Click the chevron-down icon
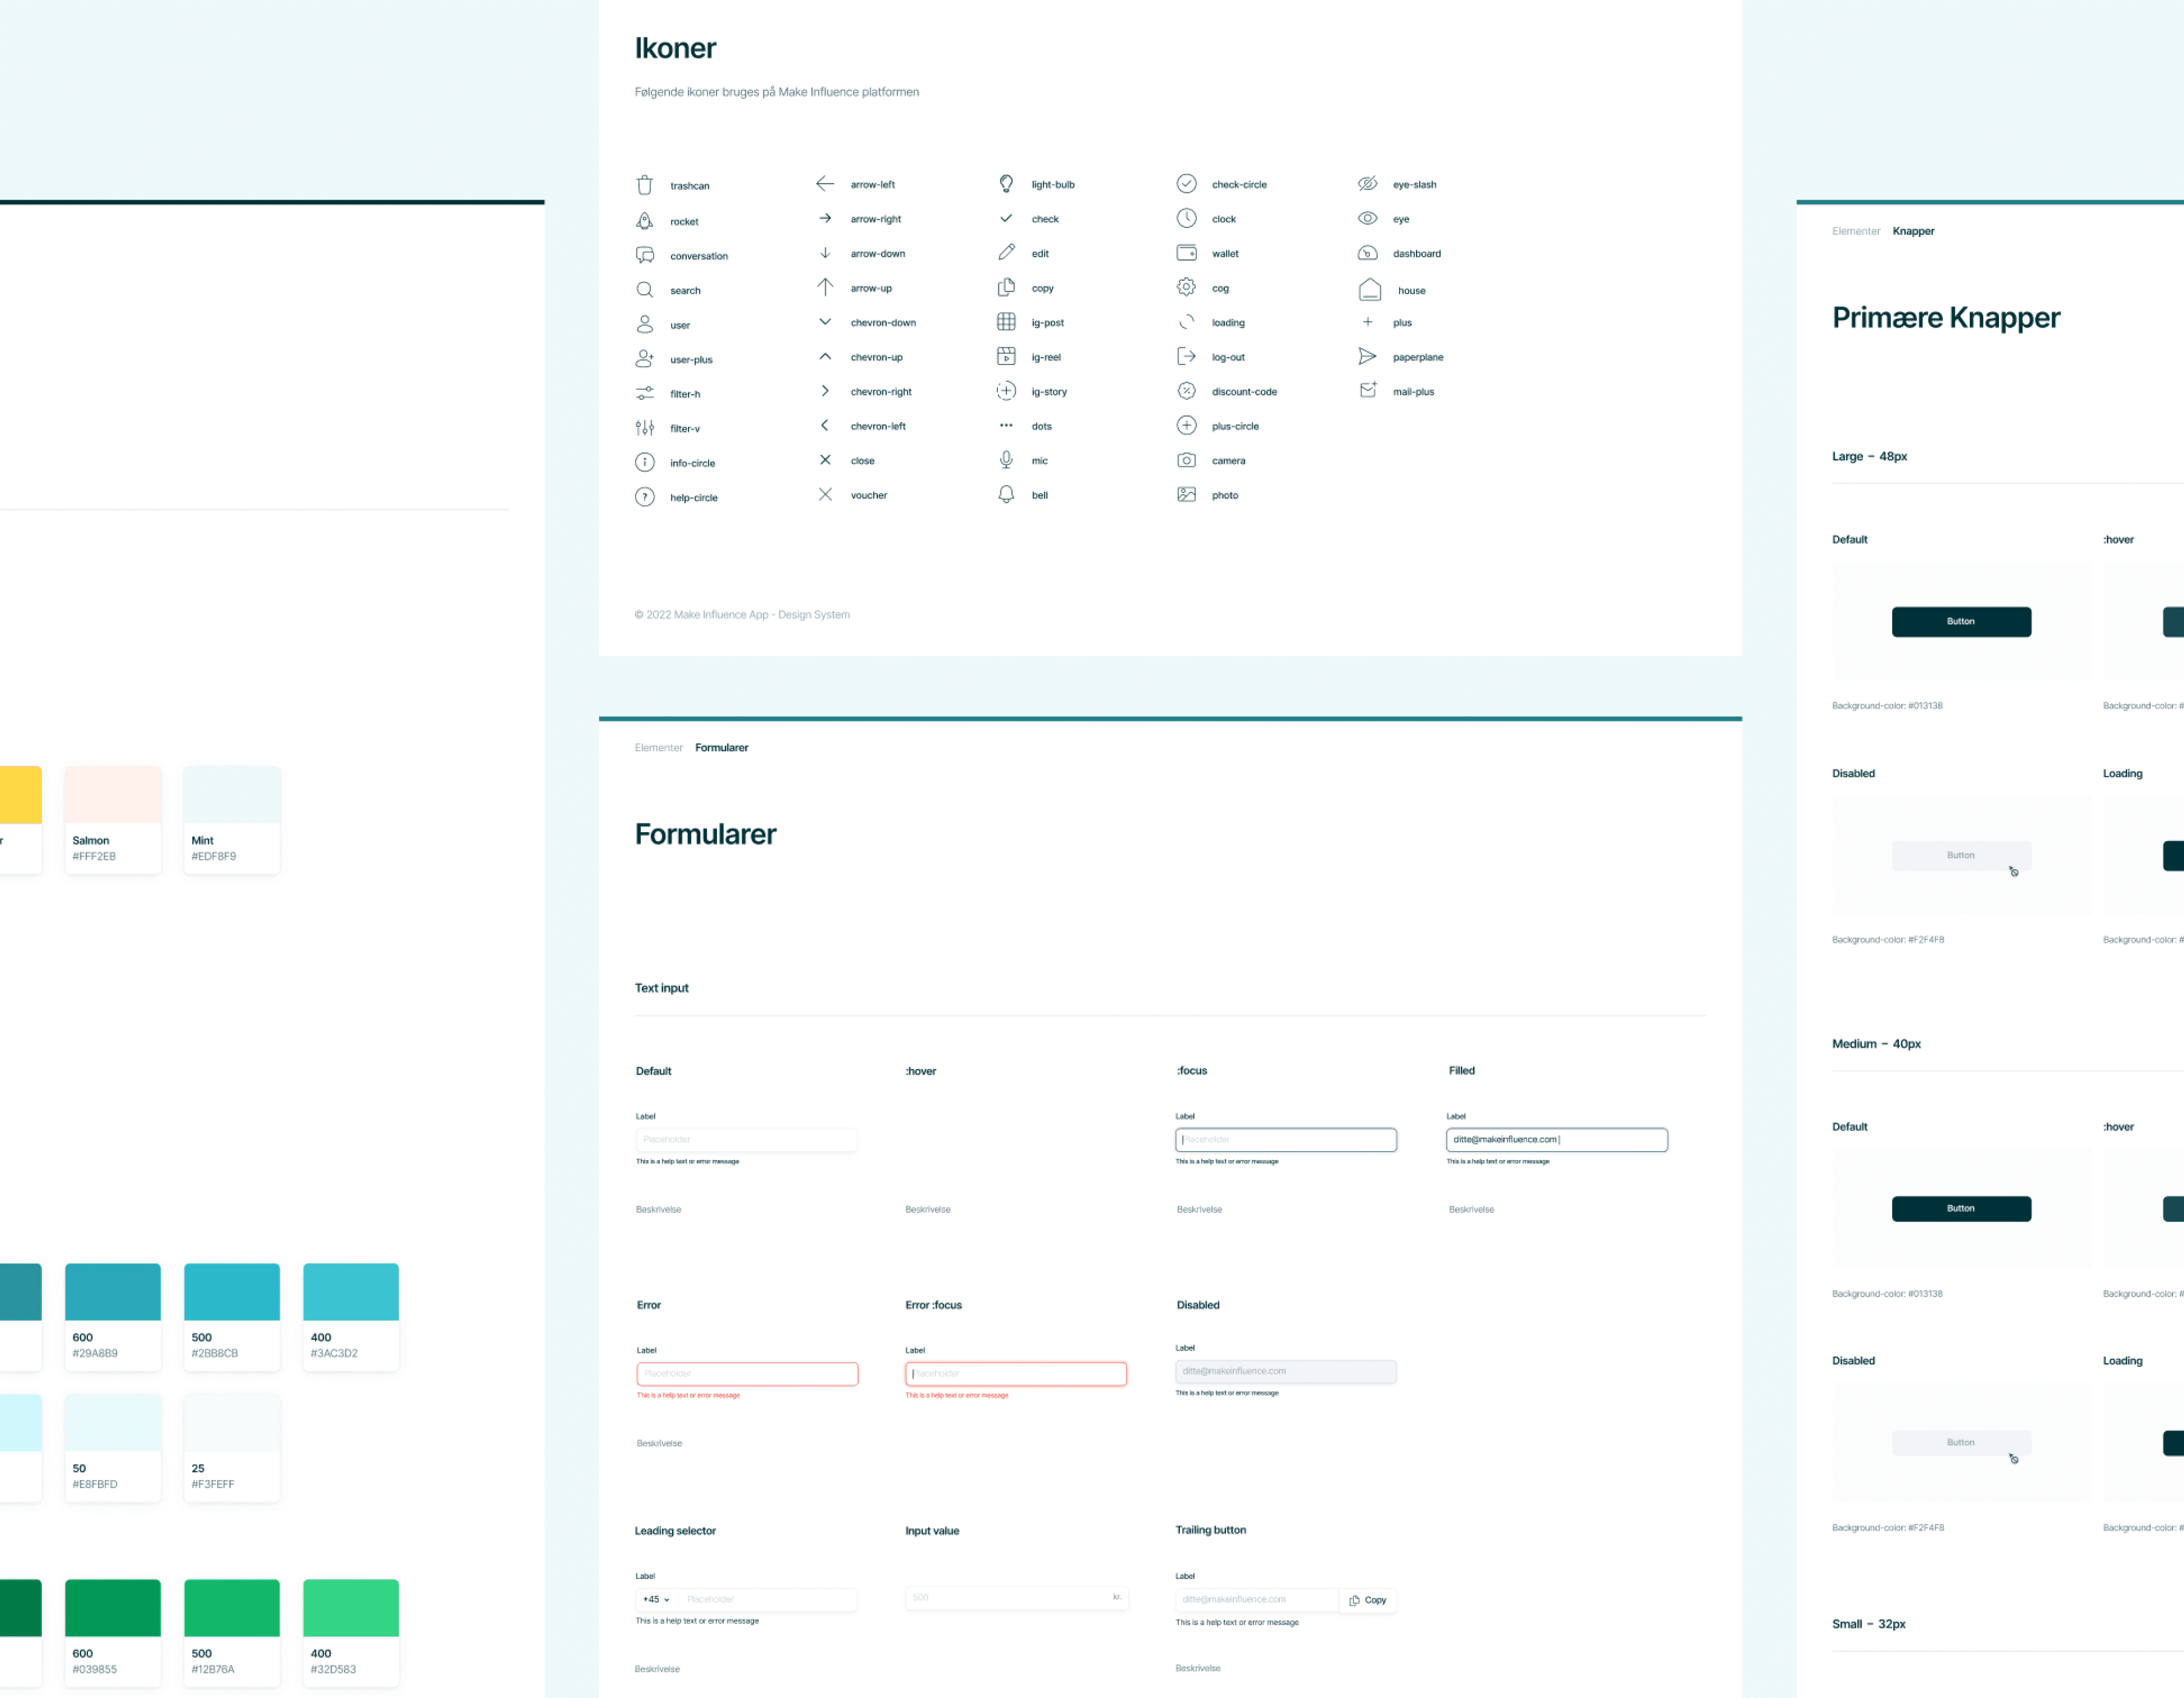2184x1698 pixels. 825,322
